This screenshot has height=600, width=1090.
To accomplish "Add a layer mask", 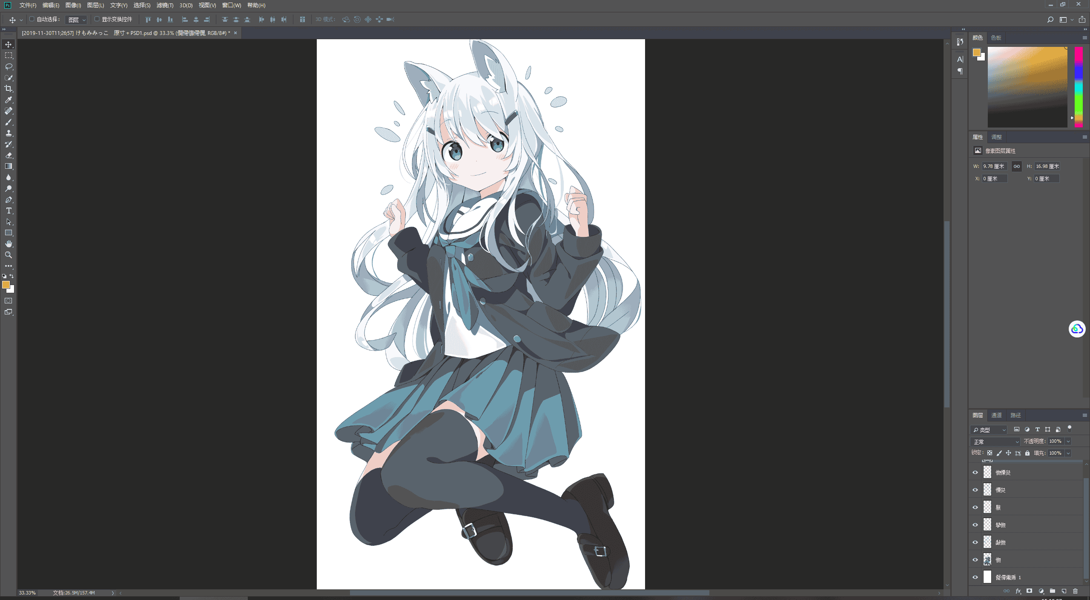I will tap(1029, 591).
